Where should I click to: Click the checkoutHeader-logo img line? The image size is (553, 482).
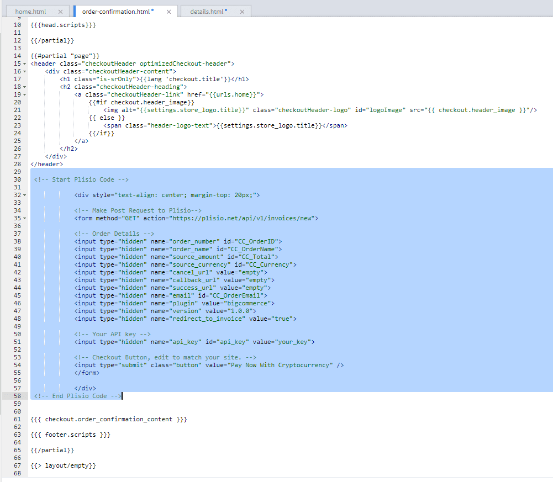click(x=320, y=110)
